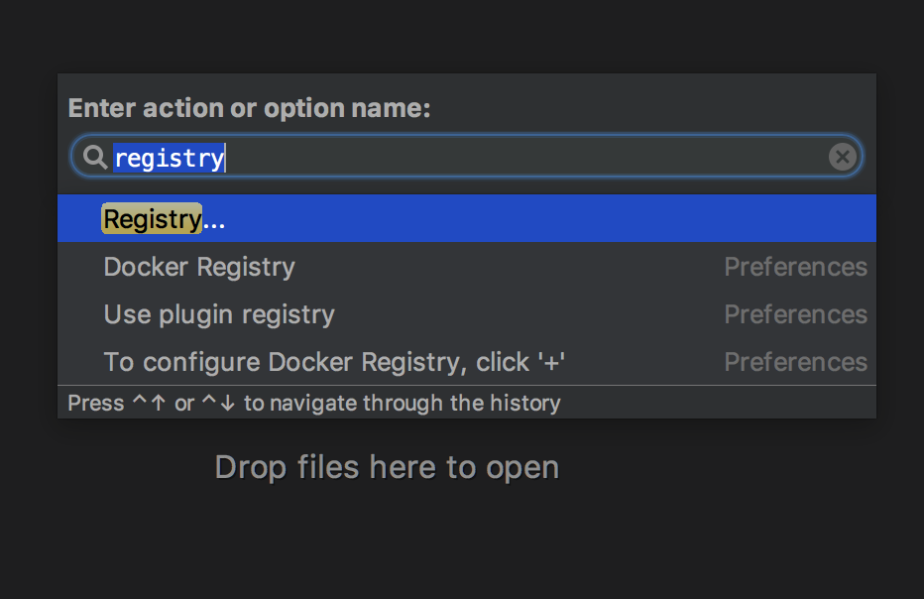Click the history navigation hint bar

(467, 403)
